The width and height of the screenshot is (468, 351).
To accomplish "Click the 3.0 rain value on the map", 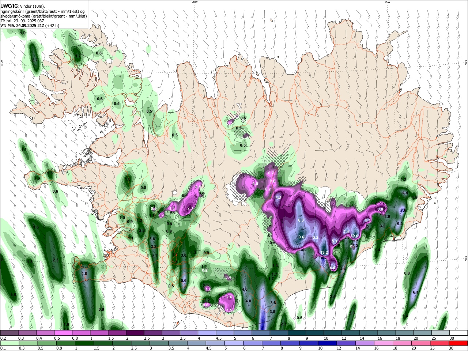I will pyautogui.click(x=184, y=255).
